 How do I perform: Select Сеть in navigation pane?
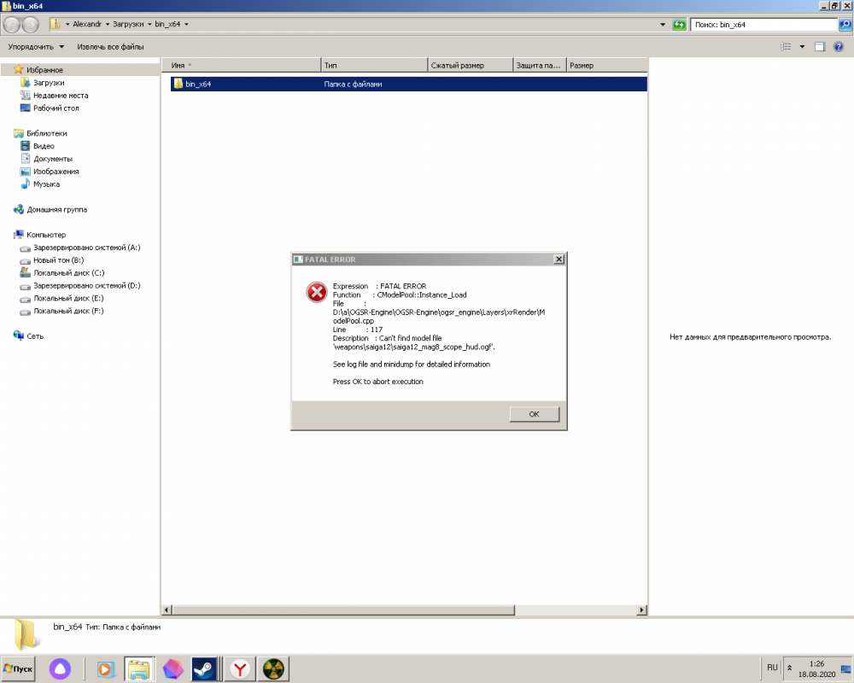click(35, 336)
